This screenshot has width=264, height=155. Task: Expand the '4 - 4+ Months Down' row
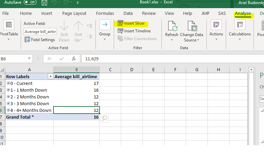(x=8, y=110)
